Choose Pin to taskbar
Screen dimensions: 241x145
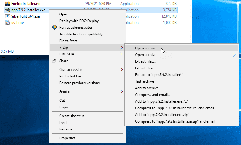point(70,76)
